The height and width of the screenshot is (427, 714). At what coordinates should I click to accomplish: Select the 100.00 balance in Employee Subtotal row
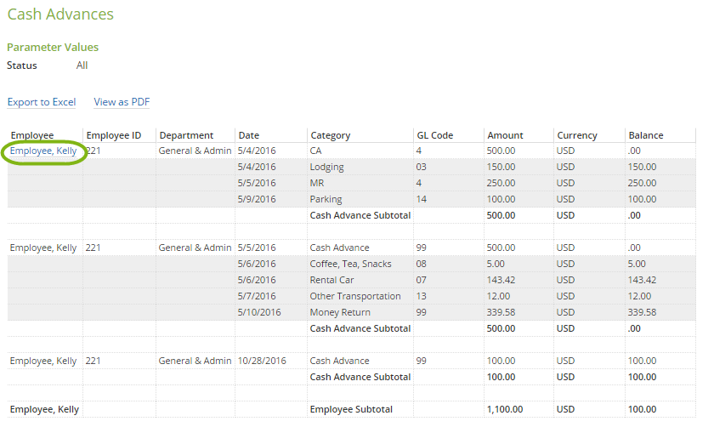coord(642,409)
